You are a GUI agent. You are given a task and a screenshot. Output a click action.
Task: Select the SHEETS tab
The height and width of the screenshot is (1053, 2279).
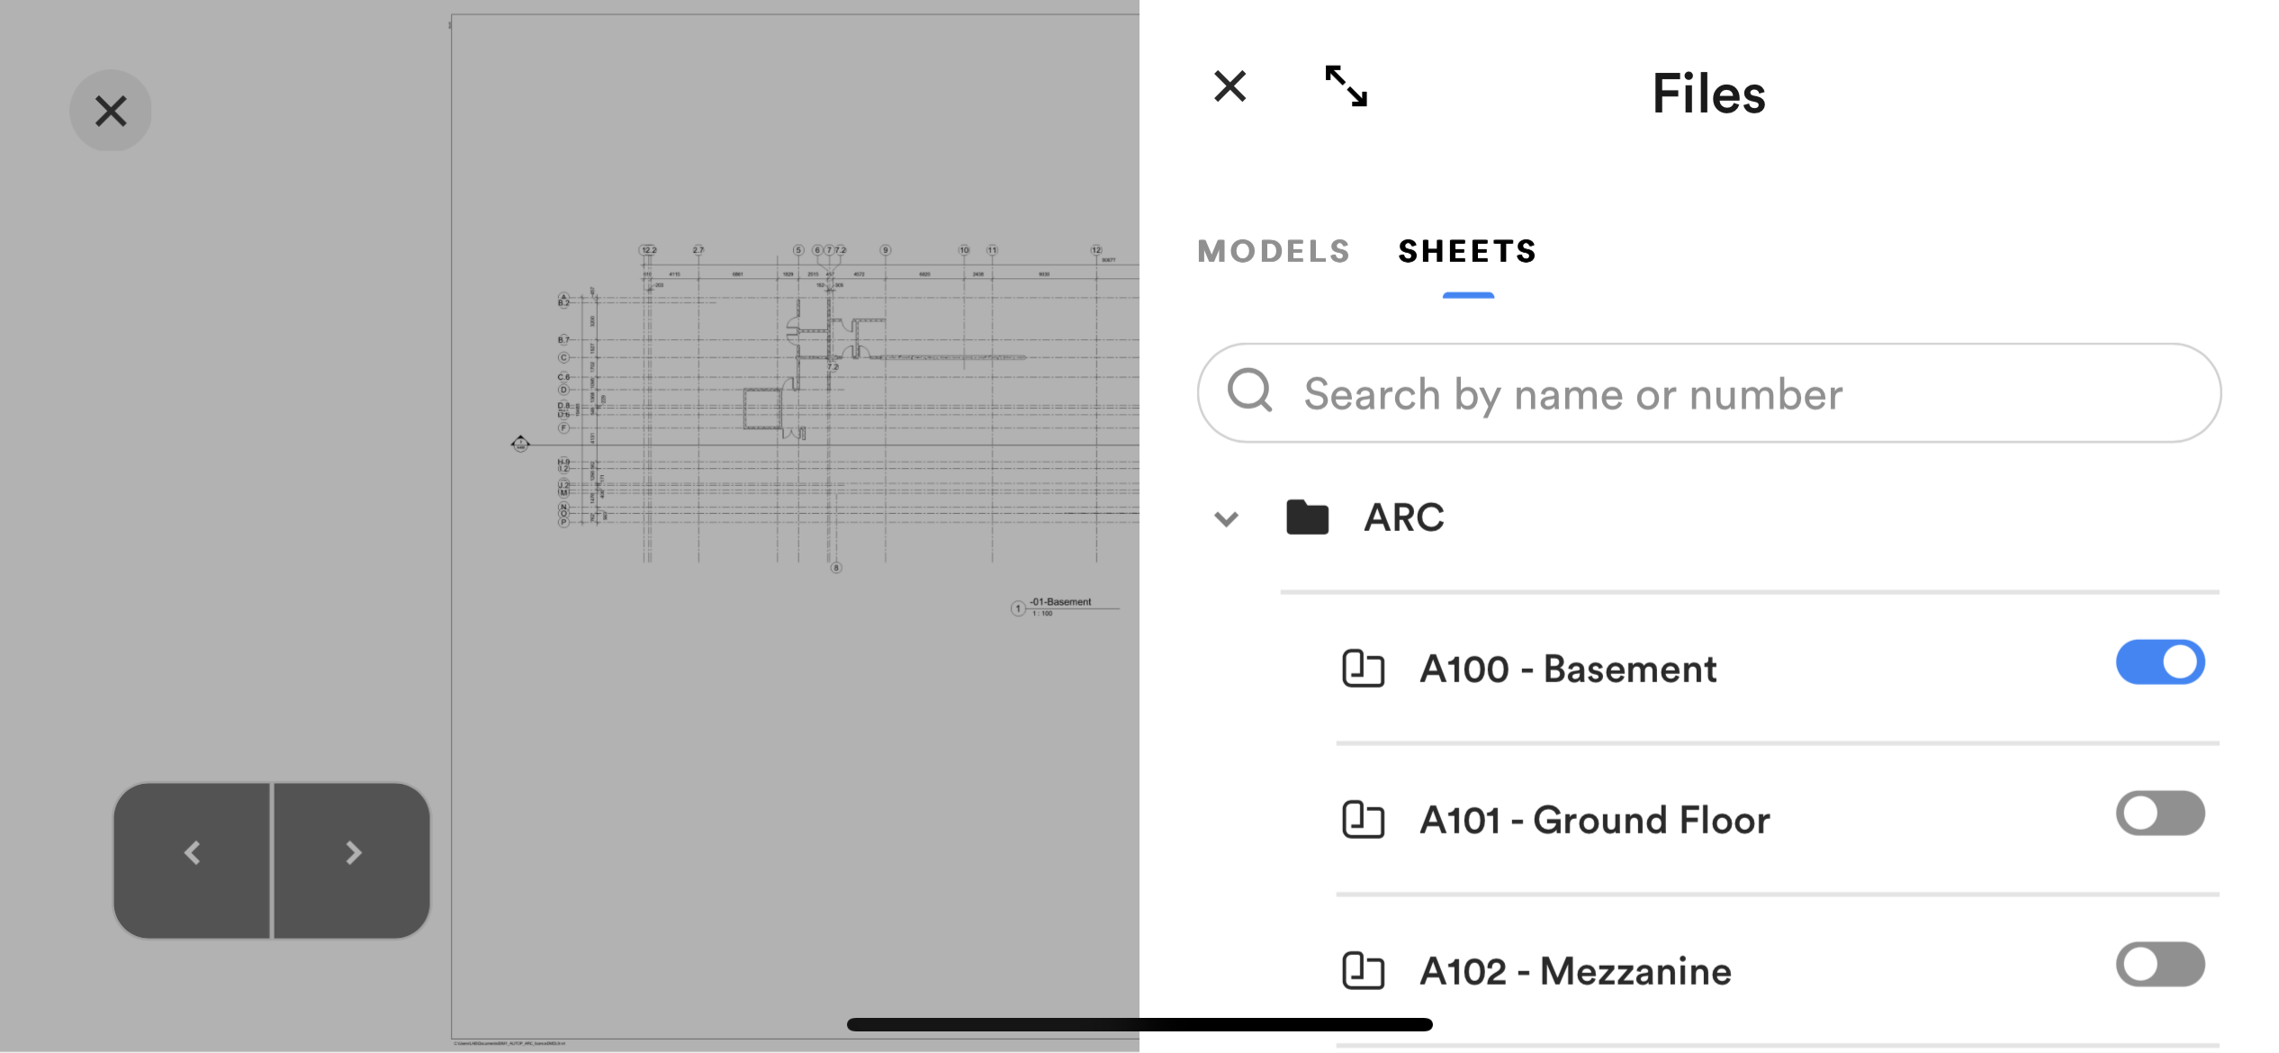[x=1467, y=251]
